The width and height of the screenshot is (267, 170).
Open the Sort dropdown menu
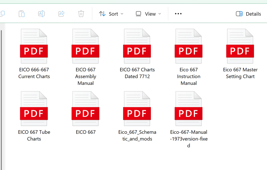pyautogui.click(x=111, y=14)
